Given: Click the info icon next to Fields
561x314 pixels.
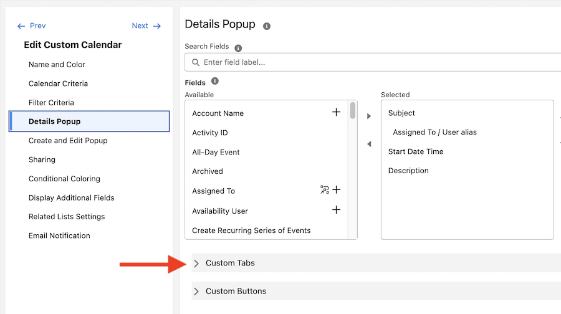Looking at the screenshot, I should [x=214, y=81].
